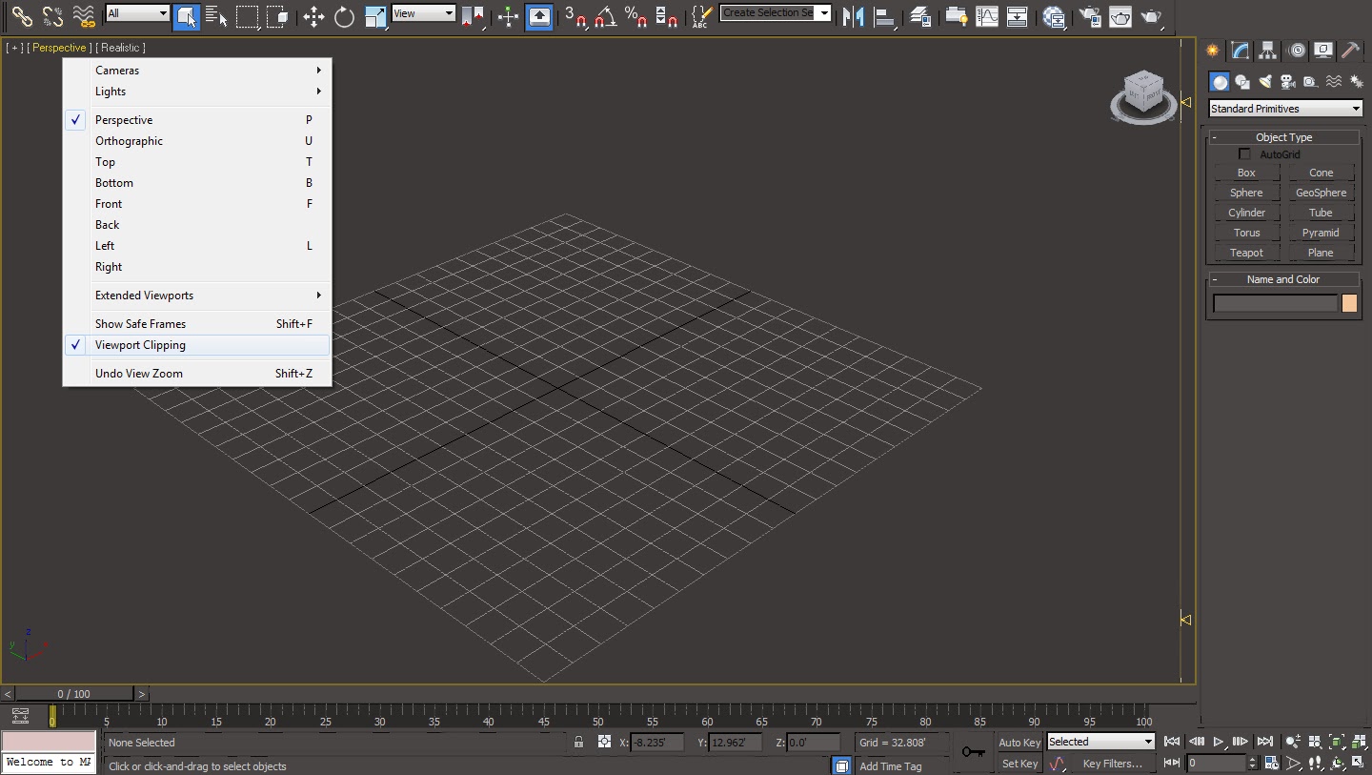Activate the Rotate tool
1372x775 pixels.
344,16
